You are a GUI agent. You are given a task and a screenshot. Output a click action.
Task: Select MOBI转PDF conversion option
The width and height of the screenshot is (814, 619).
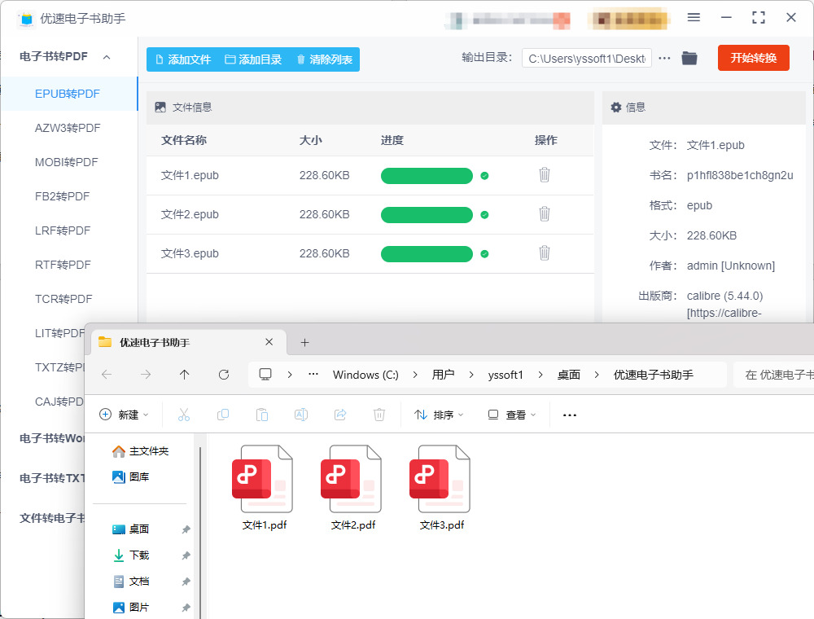(x=68, y=162)
